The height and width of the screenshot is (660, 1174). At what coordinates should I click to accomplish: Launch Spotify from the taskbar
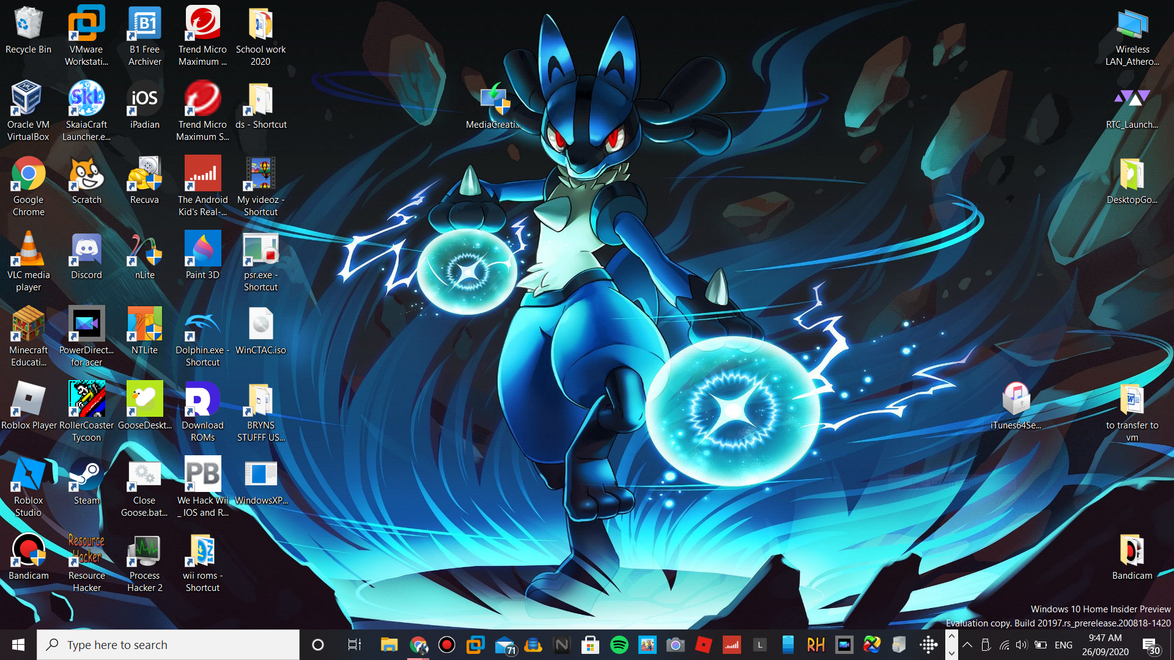point(619,645)
